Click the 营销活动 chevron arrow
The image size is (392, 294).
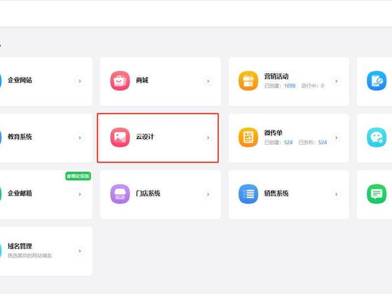click(336, 81)
